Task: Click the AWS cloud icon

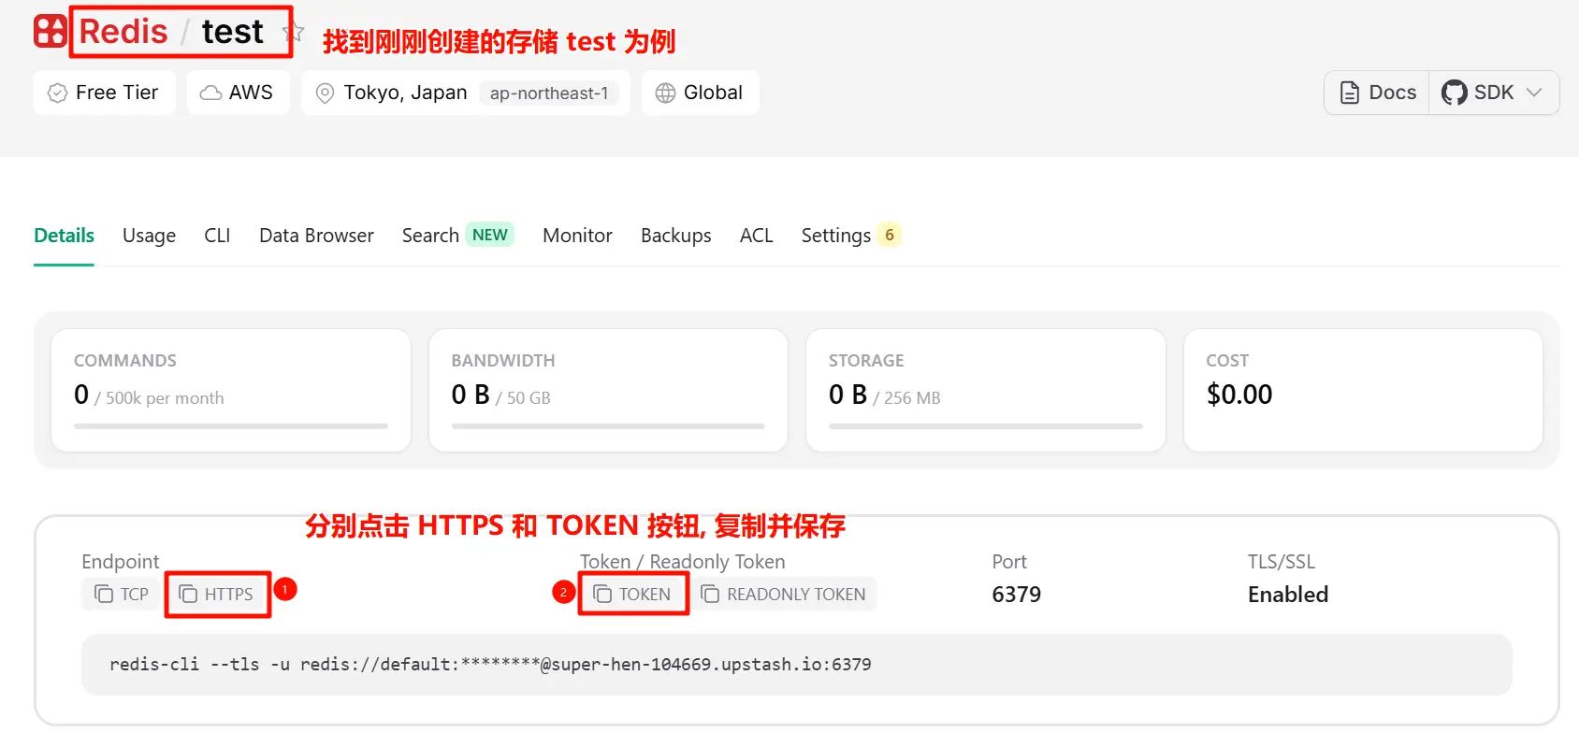Action: click(x=211, y=93)
